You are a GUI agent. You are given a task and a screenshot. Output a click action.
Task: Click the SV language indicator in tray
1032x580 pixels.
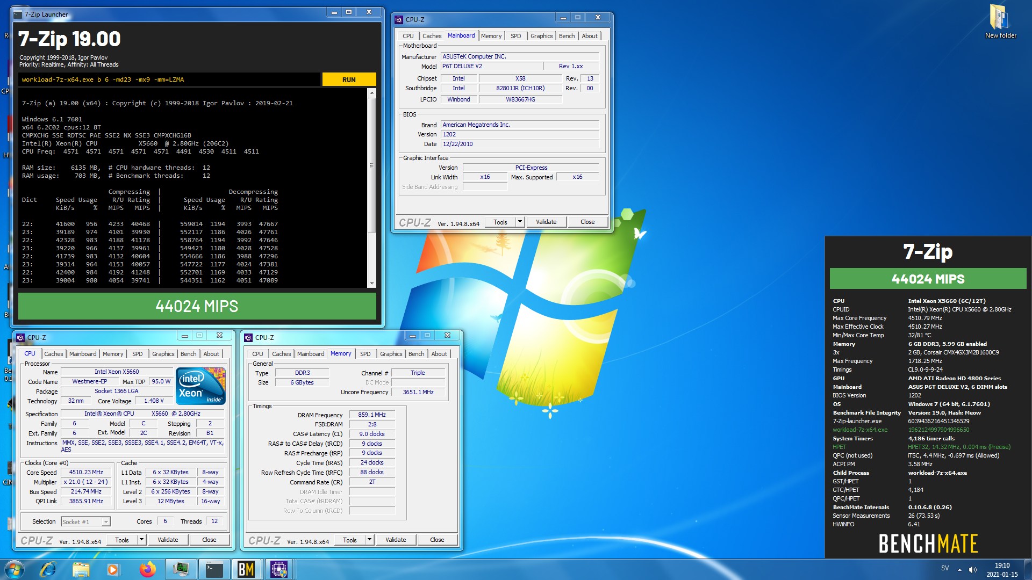click(x=945, y=568)
